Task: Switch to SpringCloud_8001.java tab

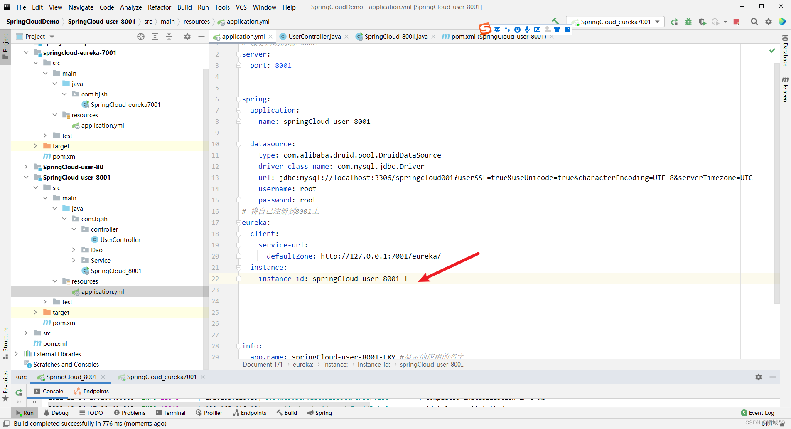Action: tap(396, 37)
